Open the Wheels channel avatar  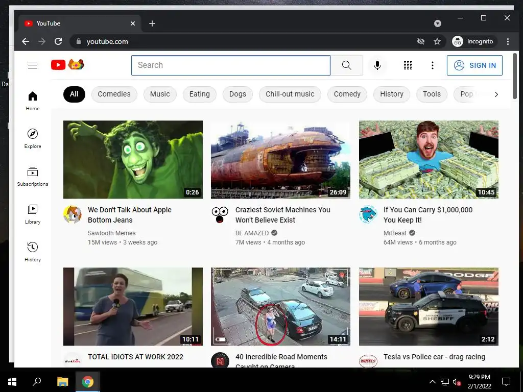point(368,361)
